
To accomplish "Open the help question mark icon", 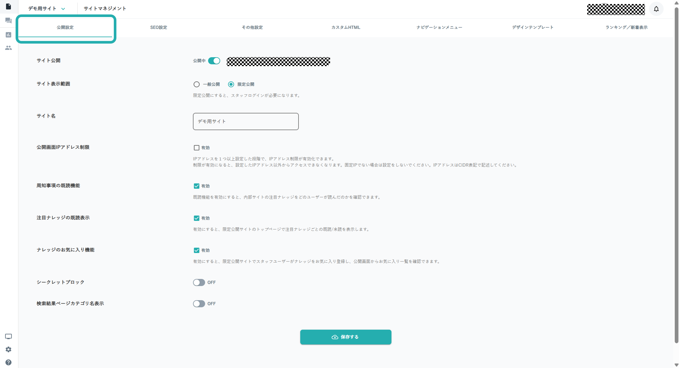I will [8, 363].
